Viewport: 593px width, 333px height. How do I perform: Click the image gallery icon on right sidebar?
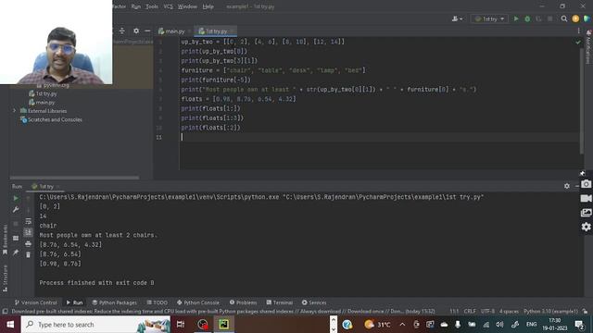pos(587,213)
